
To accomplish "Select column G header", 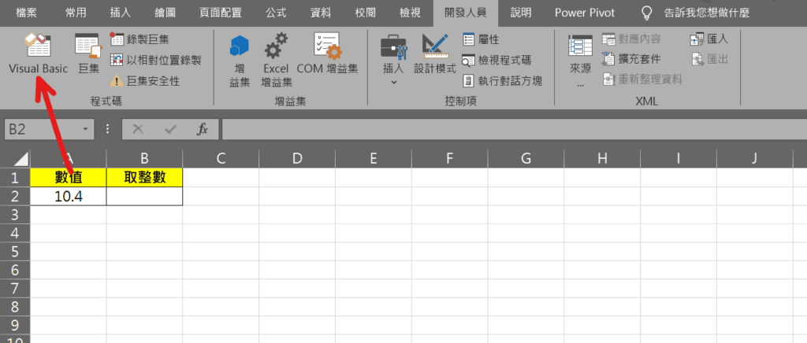I will [526, 159].
